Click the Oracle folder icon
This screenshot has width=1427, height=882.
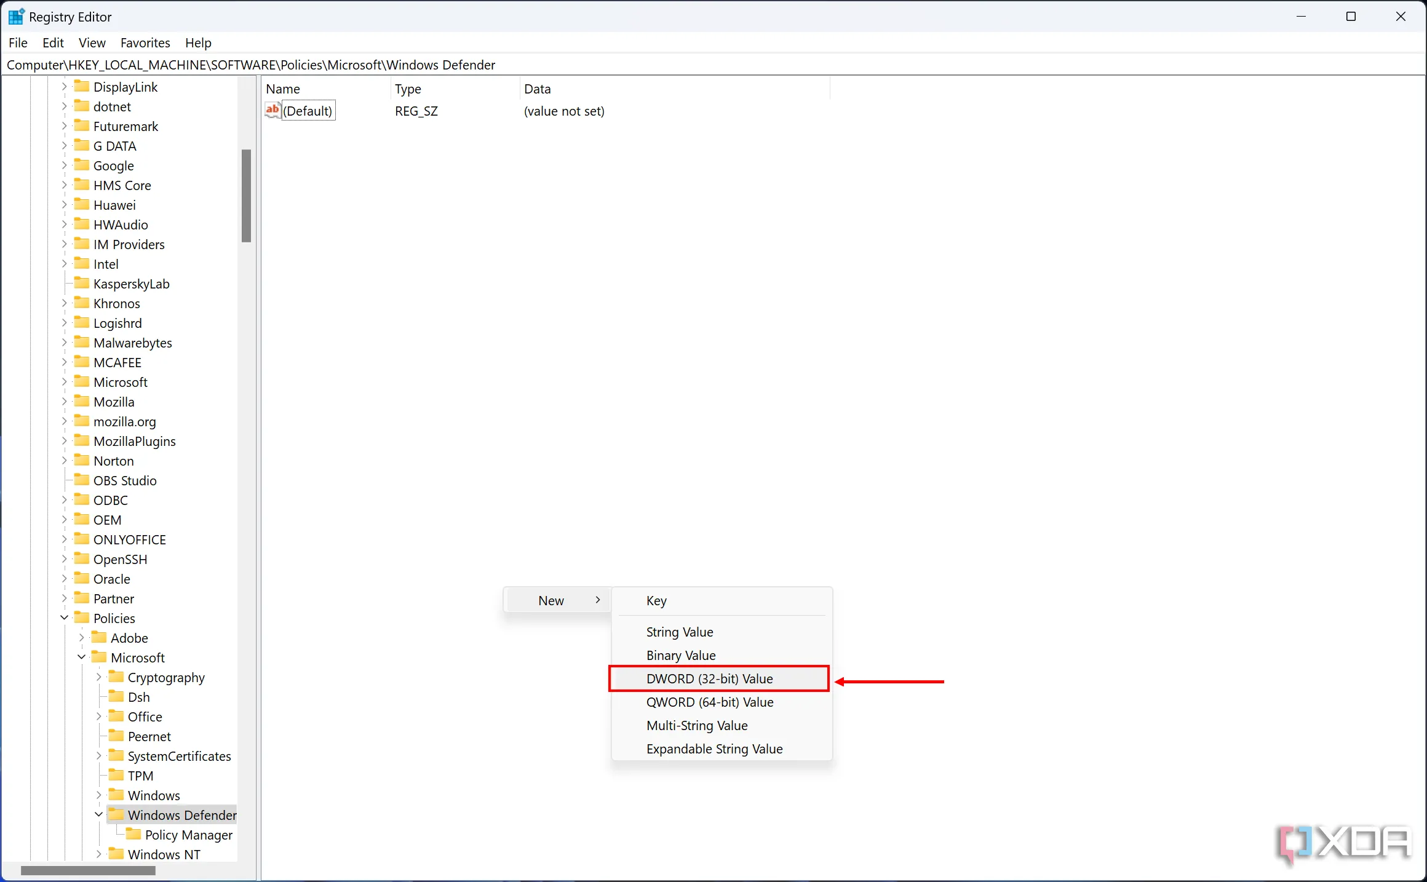tap(82, 578)
